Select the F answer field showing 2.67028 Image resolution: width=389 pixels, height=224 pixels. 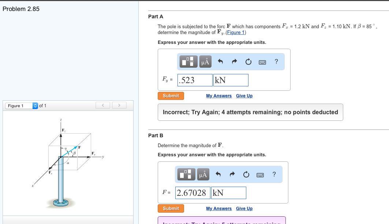coord(192,193)
